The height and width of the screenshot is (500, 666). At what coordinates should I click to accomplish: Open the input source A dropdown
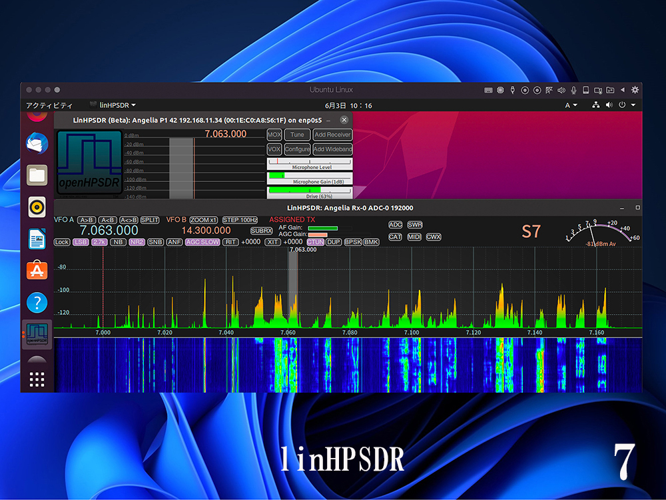click(x=571, y=105)
